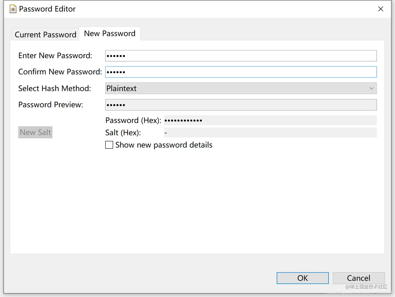
Task: Close the Password Editor dialog
Action: (381, 9)
